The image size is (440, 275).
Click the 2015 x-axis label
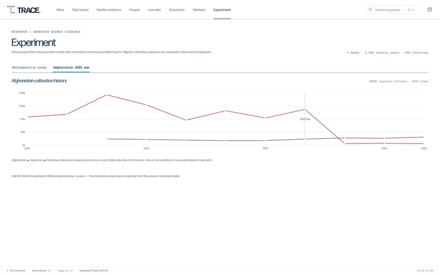[27, 148]
